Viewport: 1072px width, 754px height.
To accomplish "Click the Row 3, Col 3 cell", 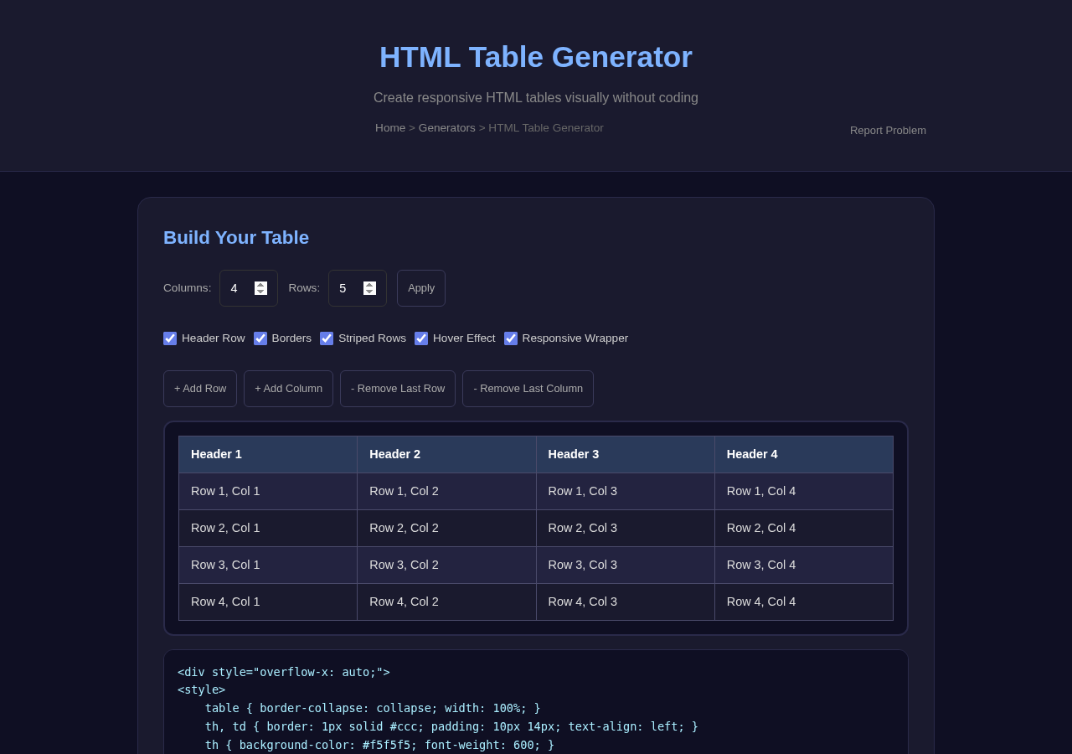I will click(x=626, y=565).
